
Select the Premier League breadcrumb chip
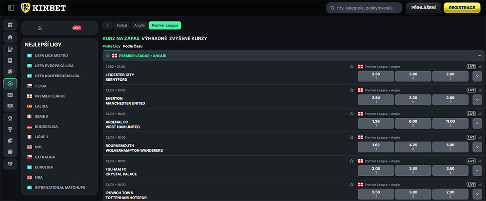(165, 25)
